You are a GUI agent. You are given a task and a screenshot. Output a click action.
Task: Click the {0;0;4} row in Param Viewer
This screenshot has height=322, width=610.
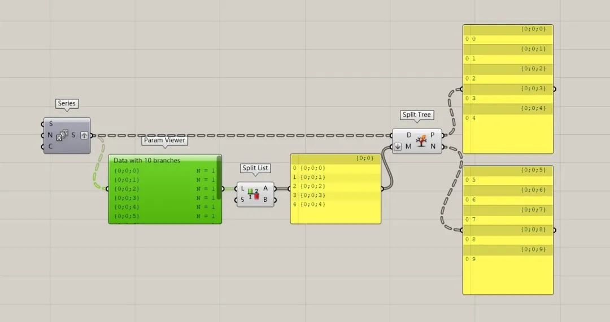[x=164, y=207]
